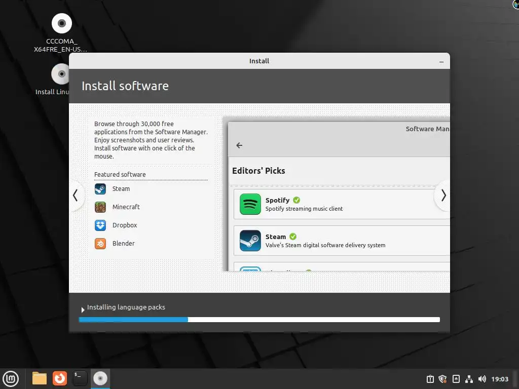Open the CCCOMA_X64FRE_EN-US disc desktop icon
Image resolution: width=519 pixels, height=389 pixels.
(61, 32)
